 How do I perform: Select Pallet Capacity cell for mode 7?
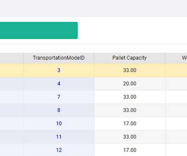tap(130, 97)
